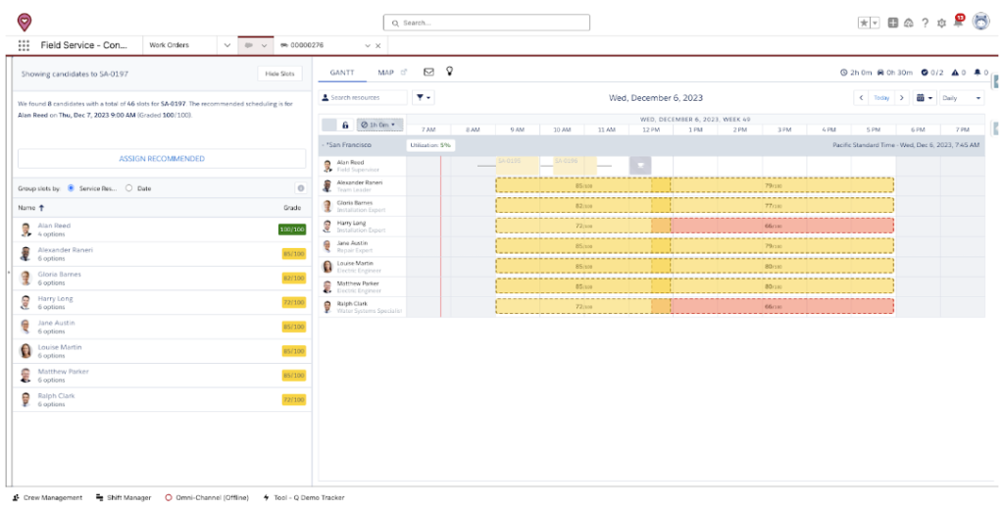This screenshot has width=1004, height=511.
Task: Select Alexander Raneri's 85 slot
Action: [582, 185]
